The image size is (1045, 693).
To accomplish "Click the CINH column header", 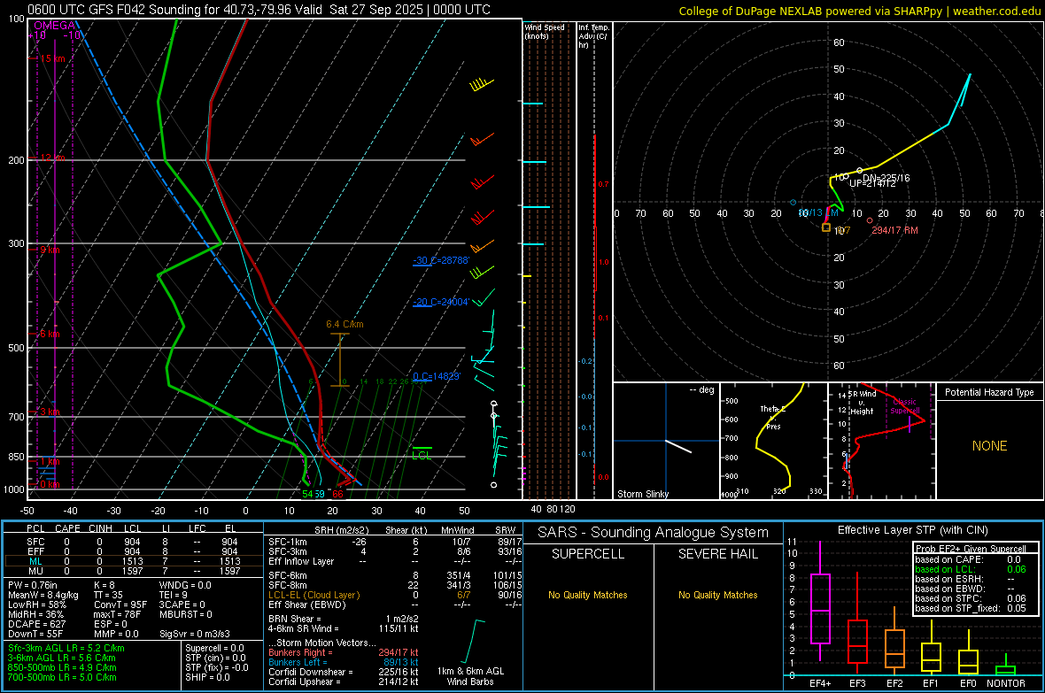I will [x=101, y=528].
